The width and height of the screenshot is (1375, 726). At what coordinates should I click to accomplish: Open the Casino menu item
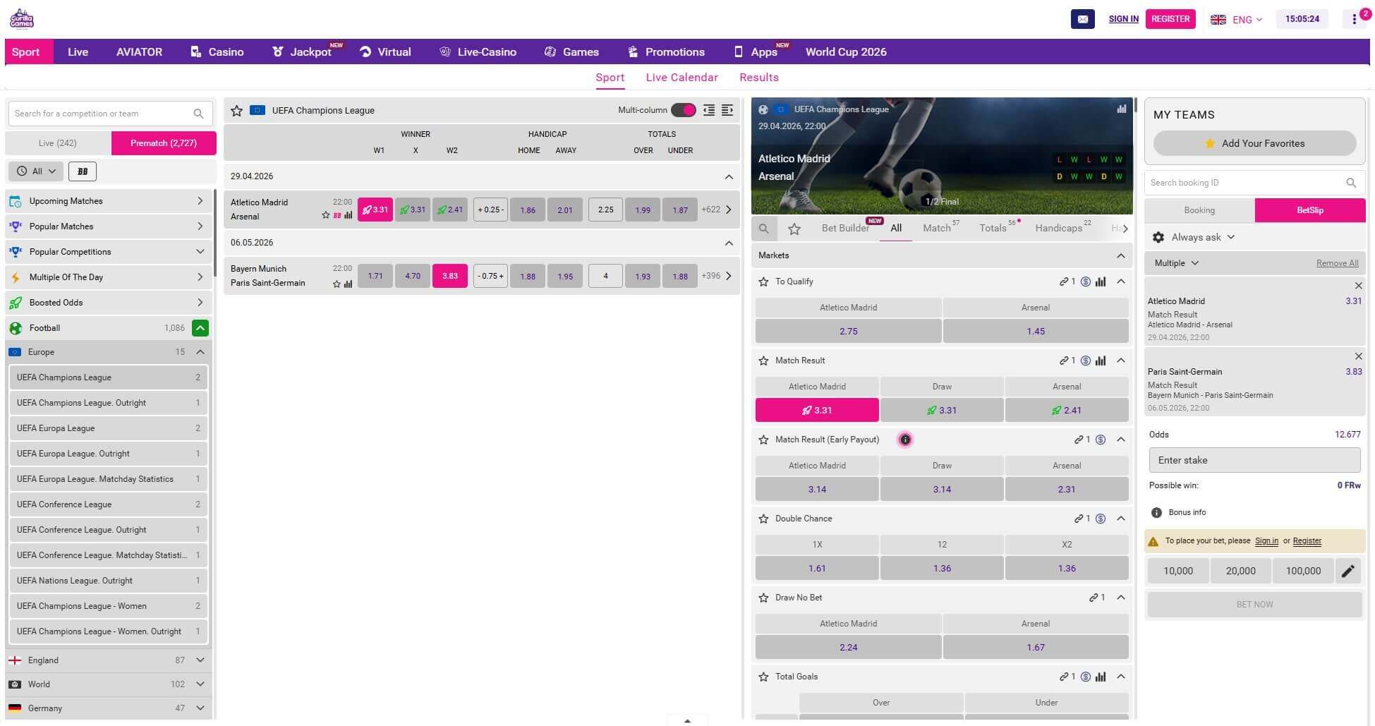[217, 52]
